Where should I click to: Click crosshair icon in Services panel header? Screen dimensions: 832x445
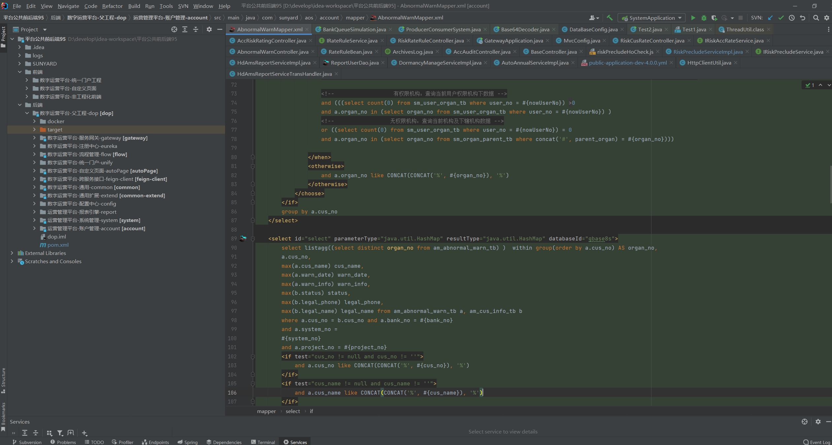[805, 422]
